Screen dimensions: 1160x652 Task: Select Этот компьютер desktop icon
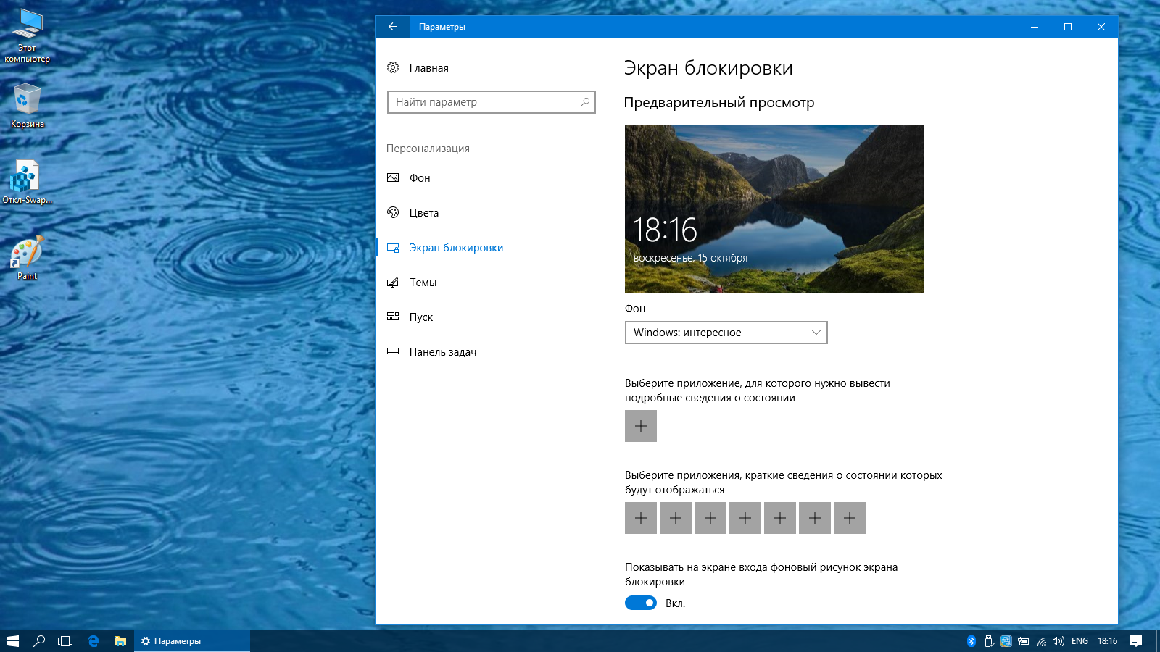pos(28,36)
